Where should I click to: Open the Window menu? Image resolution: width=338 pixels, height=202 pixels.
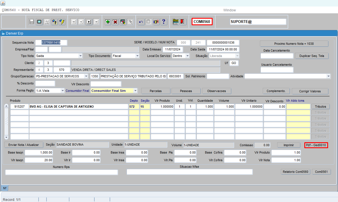(x=229, y=10)
